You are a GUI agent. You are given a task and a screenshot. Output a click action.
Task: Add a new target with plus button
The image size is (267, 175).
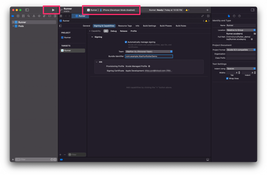tap(60, 155)
